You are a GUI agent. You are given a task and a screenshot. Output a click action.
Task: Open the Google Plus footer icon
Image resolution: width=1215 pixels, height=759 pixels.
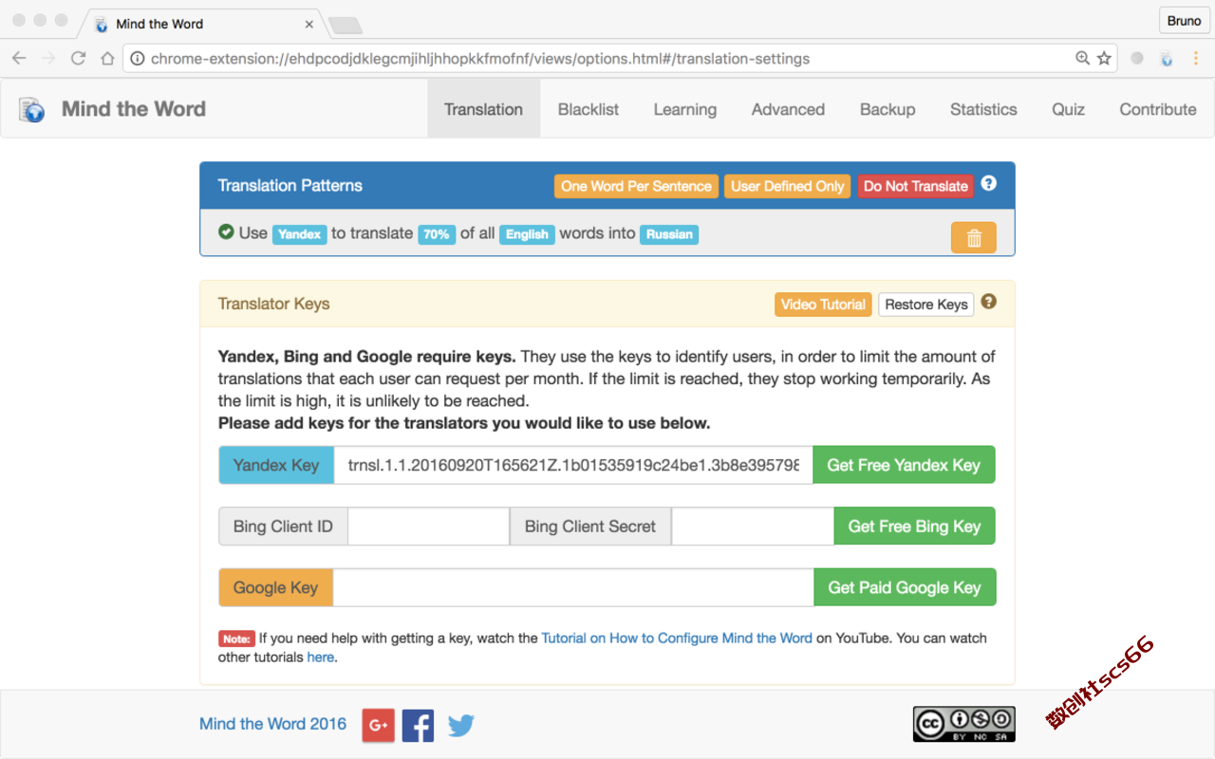pos(378,725)
